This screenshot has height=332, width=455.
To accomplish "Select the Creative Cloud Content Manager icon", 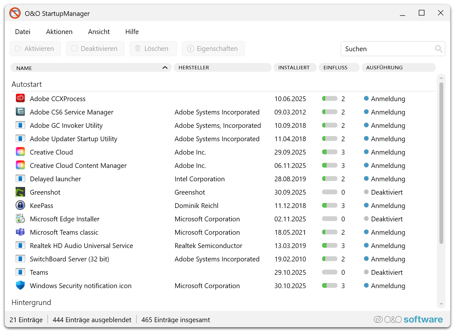I will [x=20, y=165].
